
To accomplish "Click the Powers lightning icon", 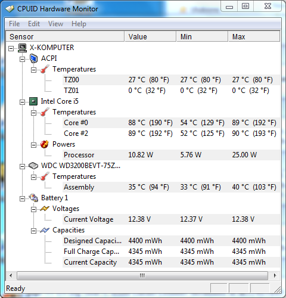I will pyautogui.click(x=45, y=144).
